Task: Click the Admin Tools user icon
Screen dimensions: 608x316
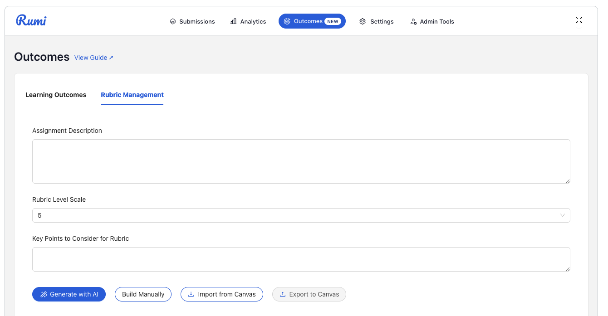Action: point(413,21)
